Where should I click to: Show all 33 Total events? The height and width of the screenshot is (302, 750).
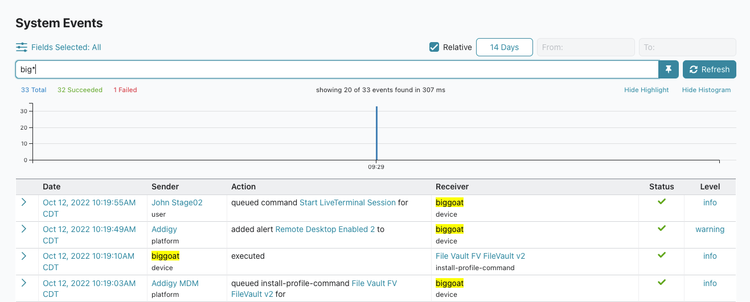34,90
